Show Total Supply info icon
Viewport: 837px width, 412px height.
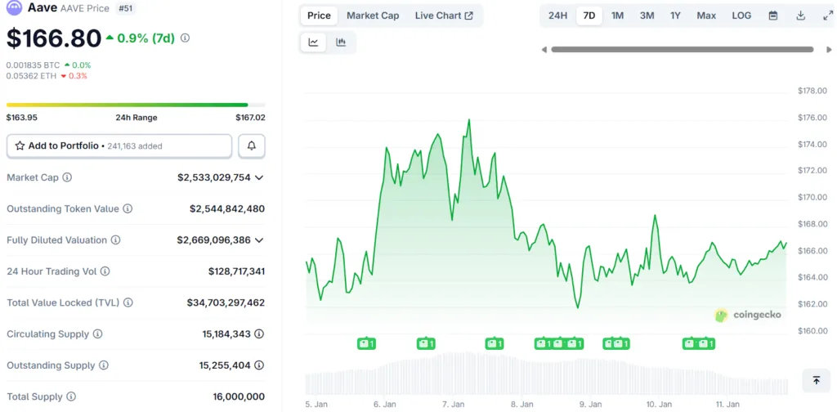(x=71, y=397)
